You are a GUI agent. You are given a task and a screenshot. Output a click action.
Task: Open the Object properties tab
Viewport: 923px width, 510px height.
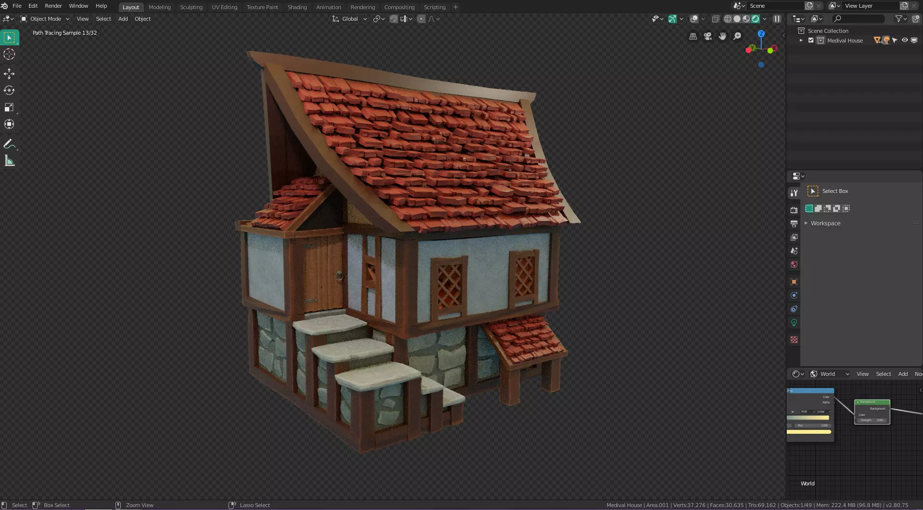click(794, 282)
